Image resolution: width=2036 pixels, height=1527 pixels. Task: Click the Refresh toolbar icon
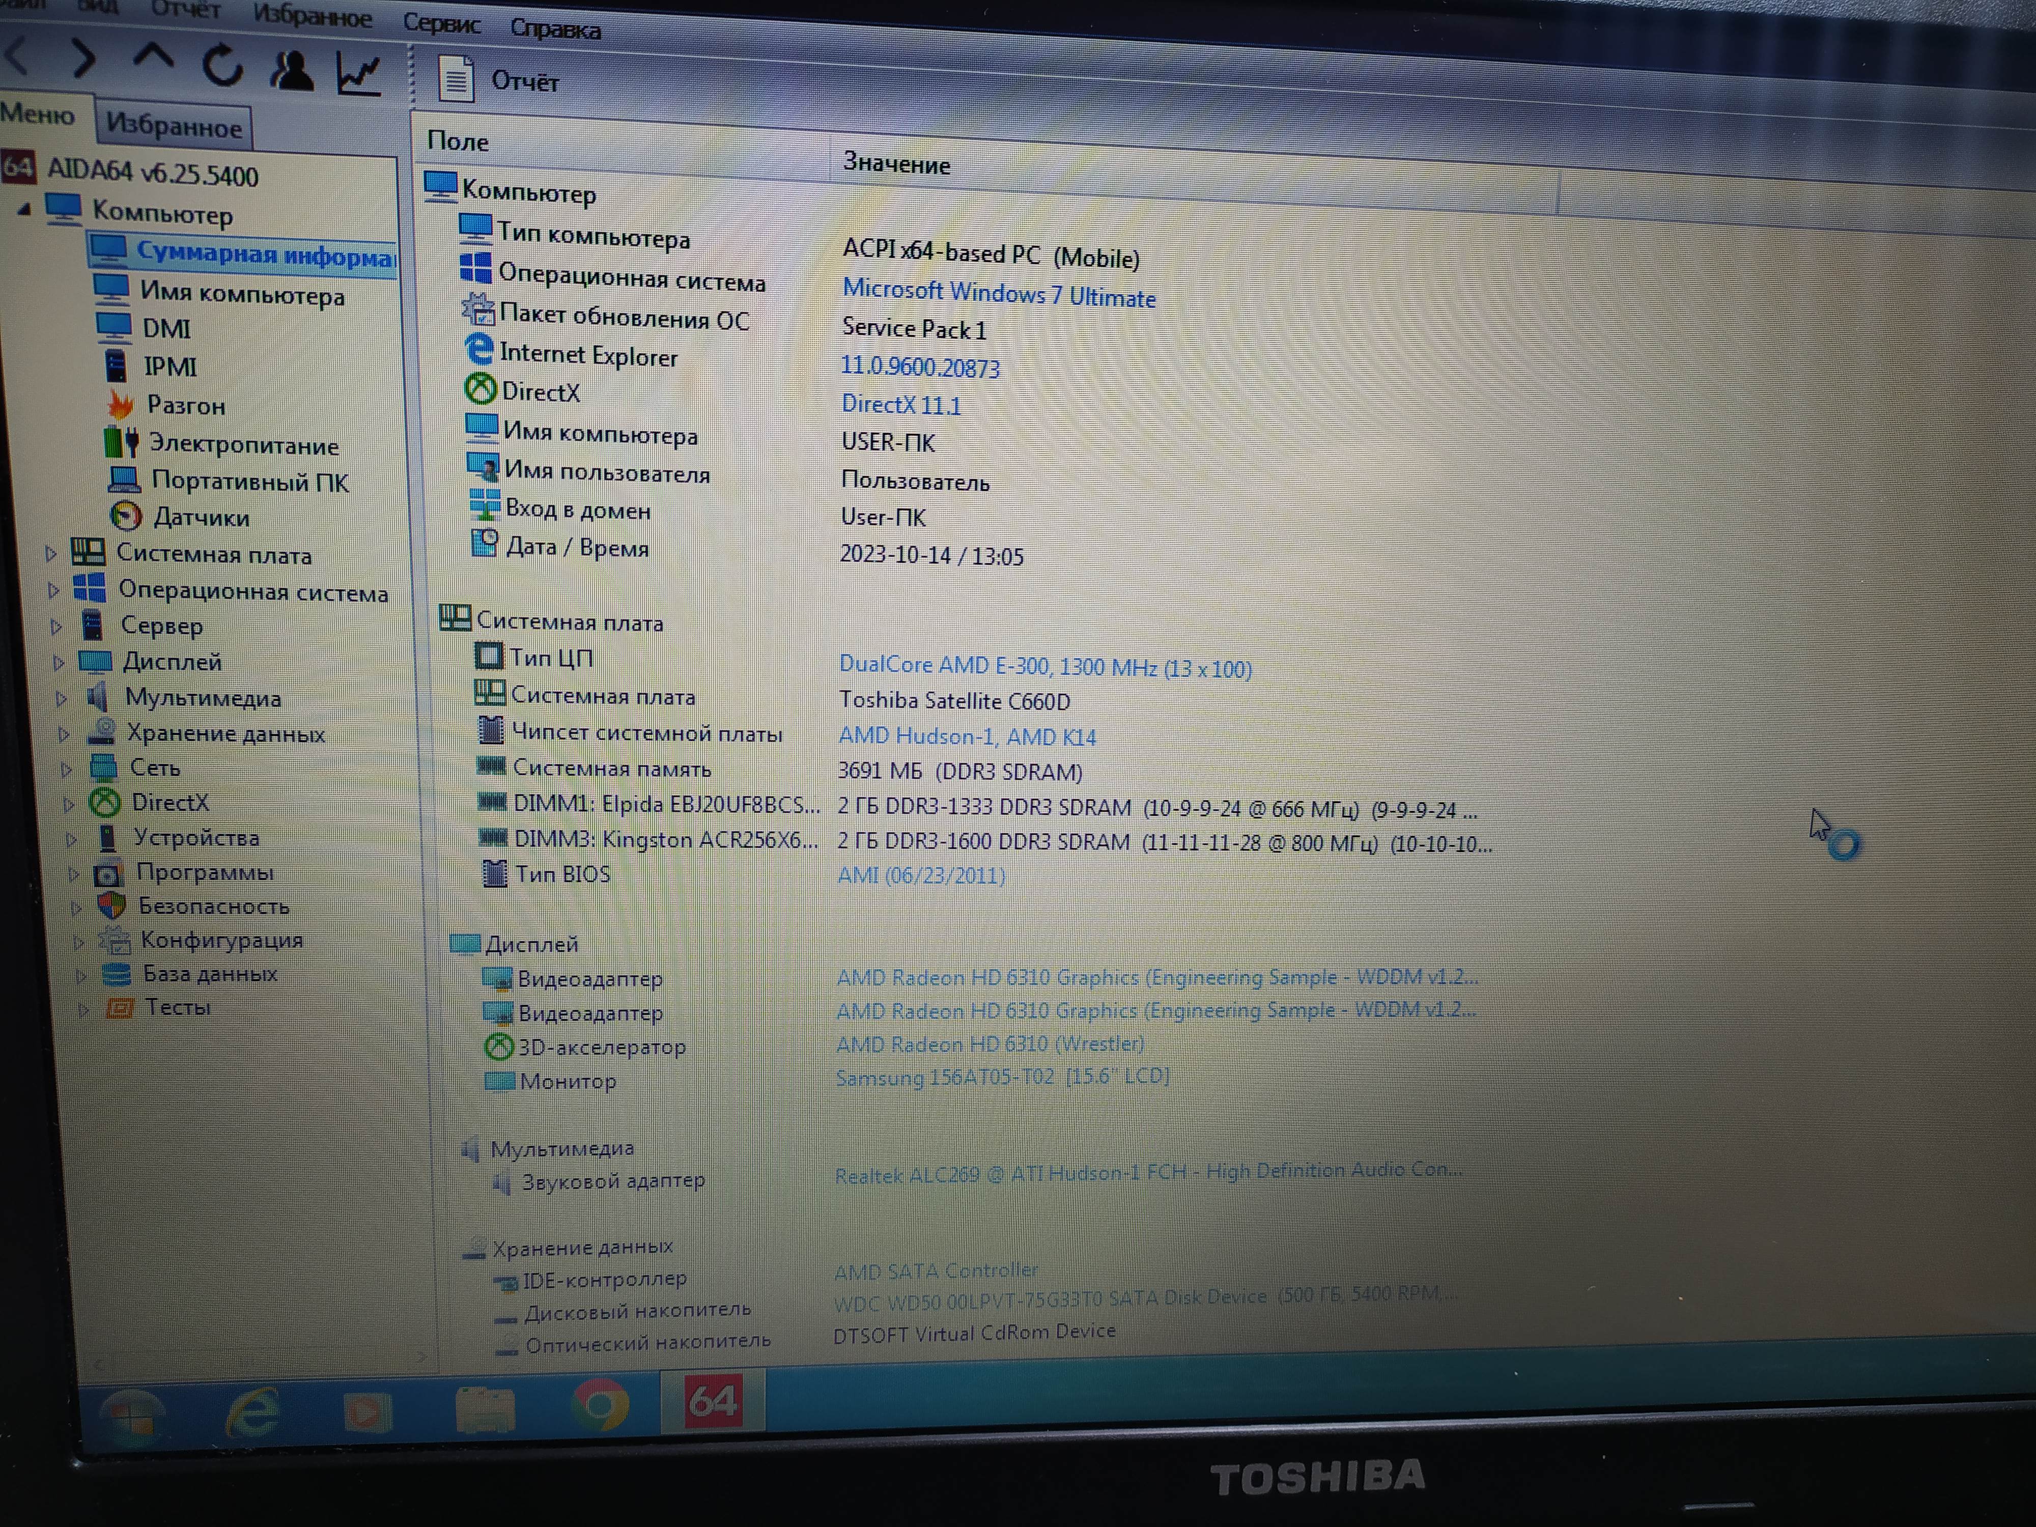point(223,66)
